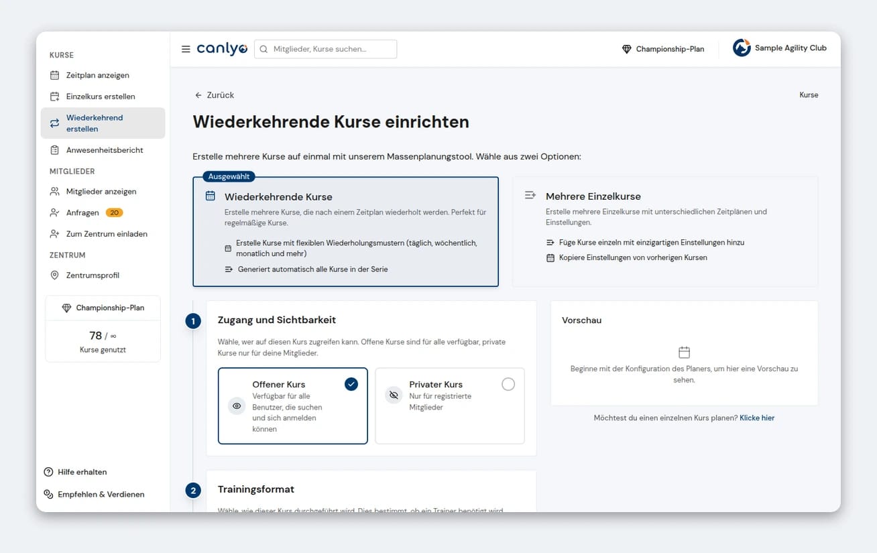Open Anfragen in sidebar
This screenshot has height=553, width=877.
pos(103,212)
